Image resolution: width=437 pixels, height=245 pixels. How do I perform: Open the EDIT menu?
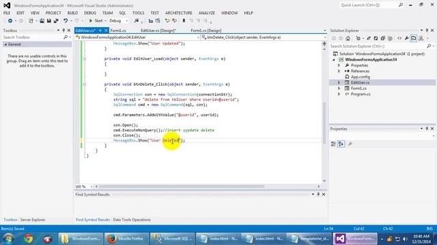point(20,13)
